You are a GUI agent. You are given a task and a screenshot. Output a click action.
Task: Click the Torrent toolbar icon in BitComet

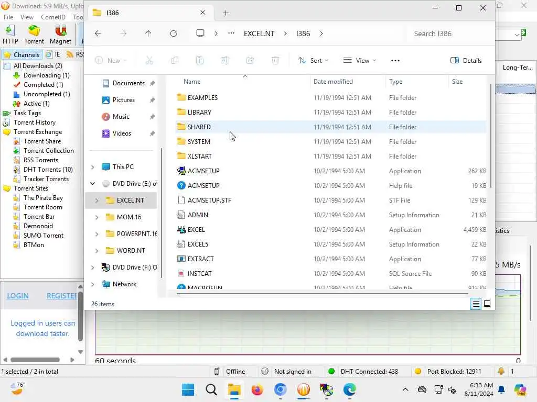34,35
